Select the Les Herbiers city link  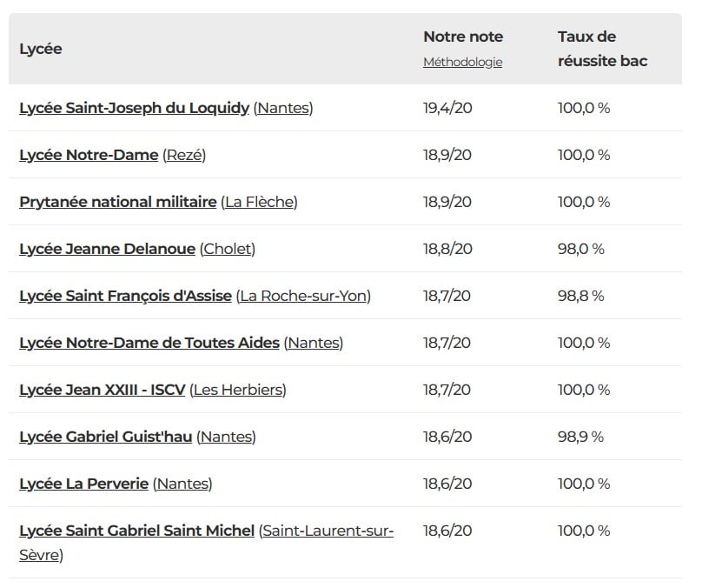point(238,390)
